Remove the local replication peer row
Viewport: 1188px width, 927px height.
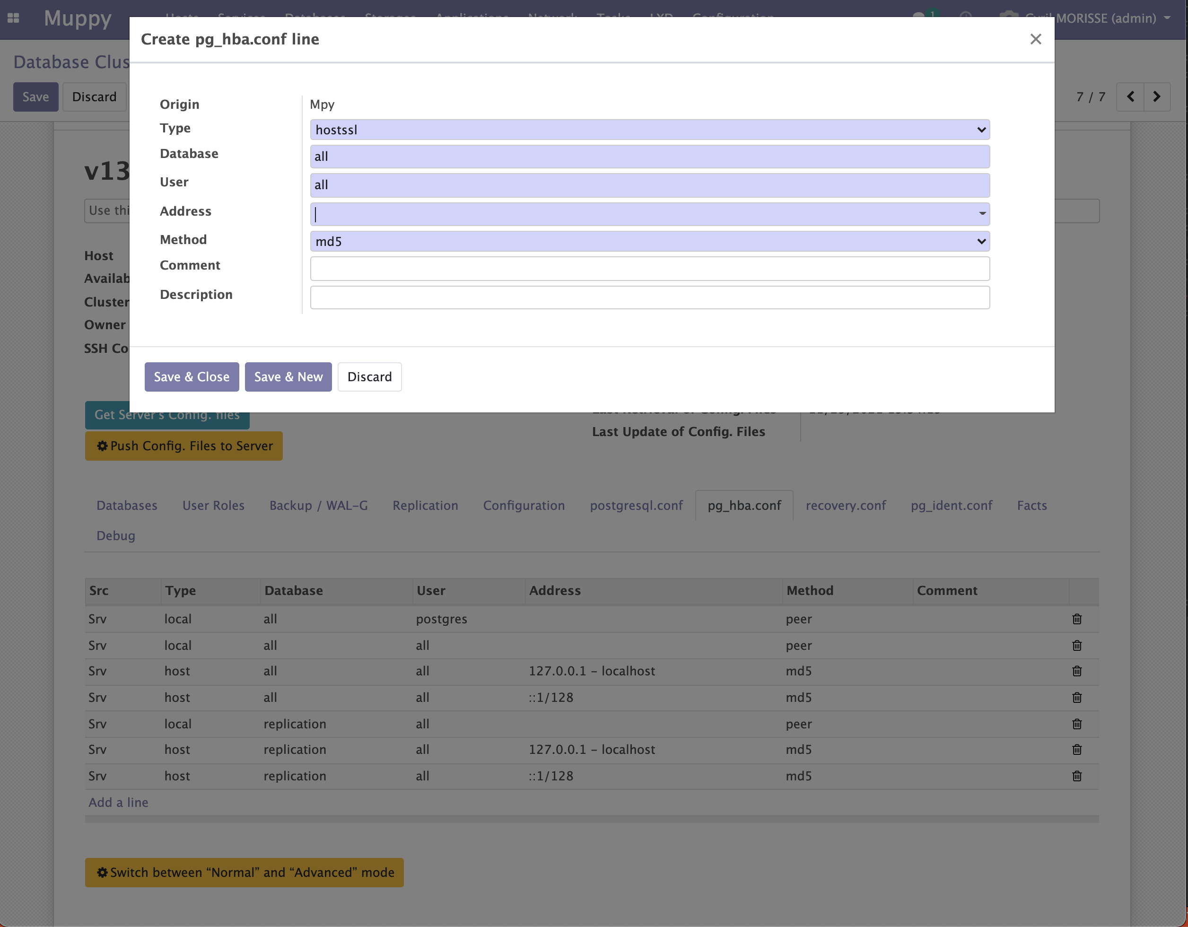point(1076,724)
